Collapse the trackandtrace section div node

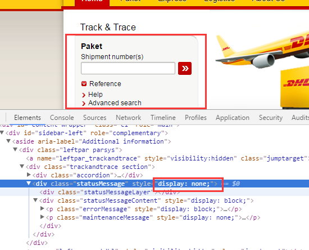[x=22, y=167]
